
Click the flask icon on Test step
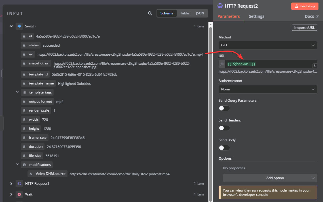click(296, 6)
